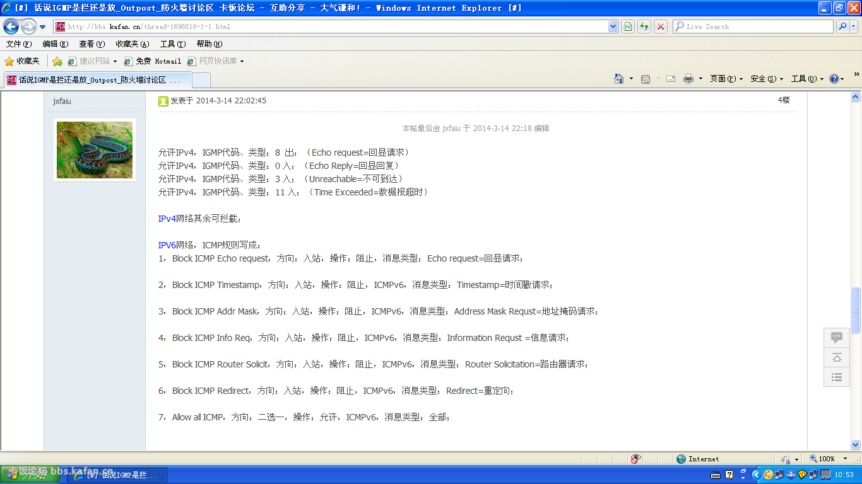Click the blue IPv4 link text
862x484 pixels.
click(x=167, y=219)
